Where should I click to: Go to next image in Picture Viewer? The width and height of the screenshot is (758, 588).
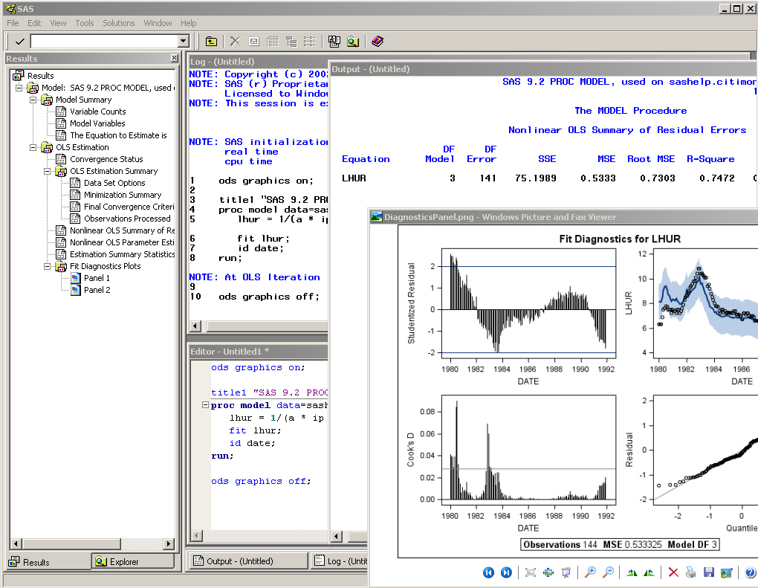tap(506, 572)
